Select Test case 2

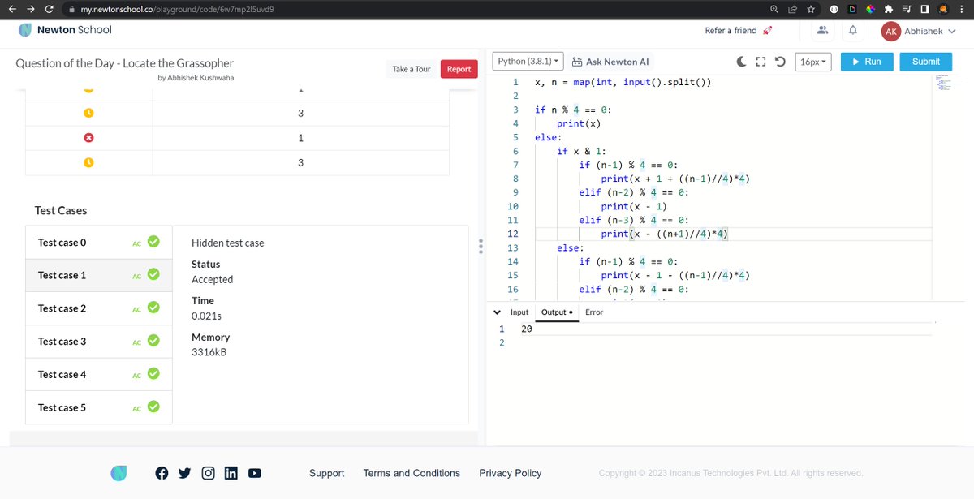pos(99,308)
